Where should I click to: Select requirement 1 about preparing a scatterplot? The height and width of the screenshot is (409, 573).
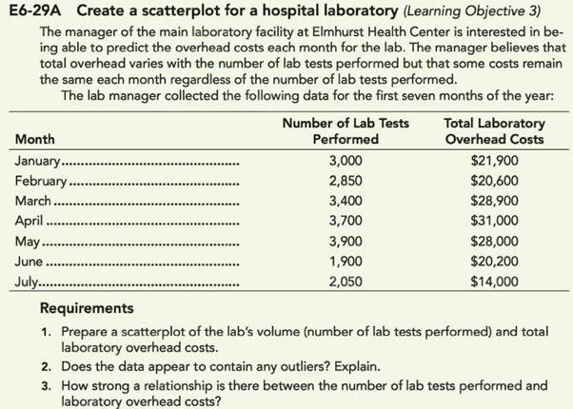297,339
